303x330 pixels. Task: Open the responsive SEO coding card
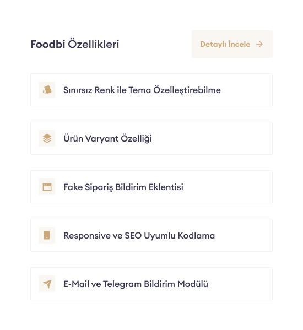click(151, 235)
